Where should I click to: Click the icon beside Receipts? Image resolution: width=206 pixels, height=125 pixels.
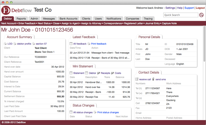click(99, 73)
